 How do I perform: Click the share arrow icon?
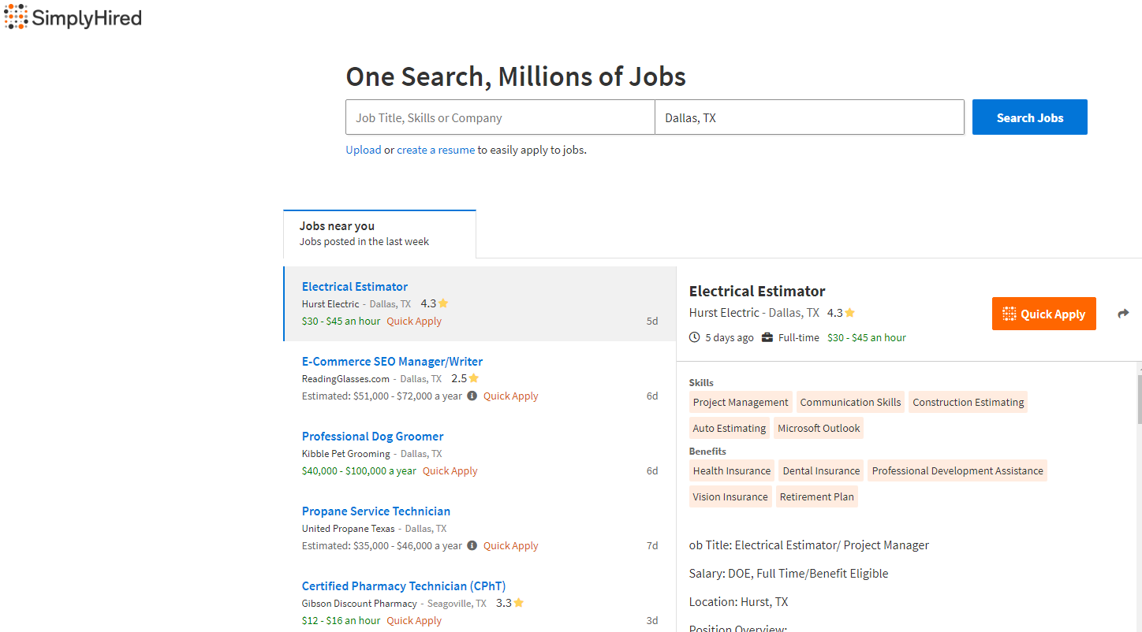coord(1123,314)
